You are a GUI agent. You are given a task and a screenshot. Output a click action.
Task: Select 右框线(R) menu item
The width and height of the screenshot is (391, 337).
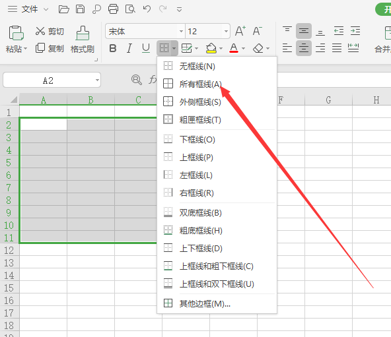coord(217,193)
